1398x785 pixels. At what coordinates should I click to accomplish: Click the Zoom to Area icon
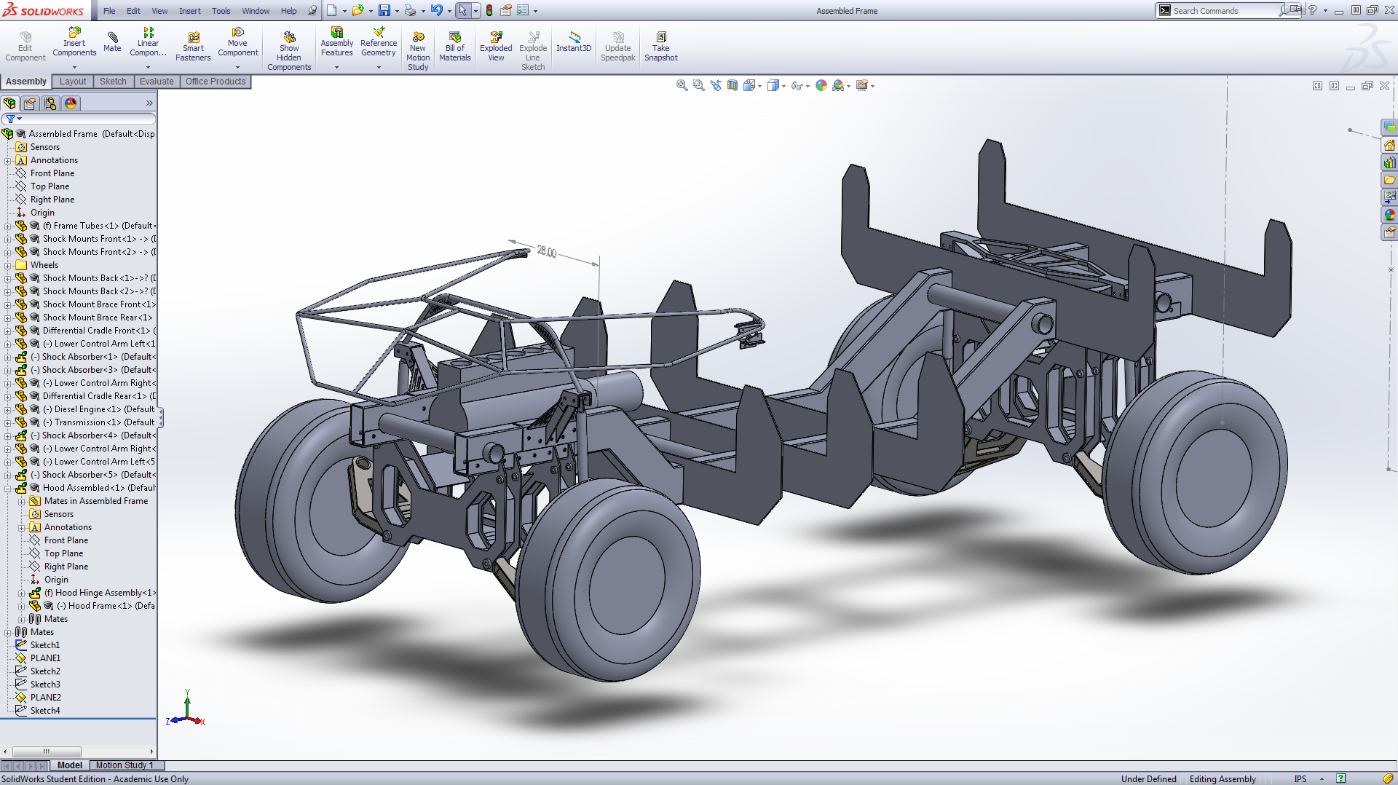click(x=698, y=85)
